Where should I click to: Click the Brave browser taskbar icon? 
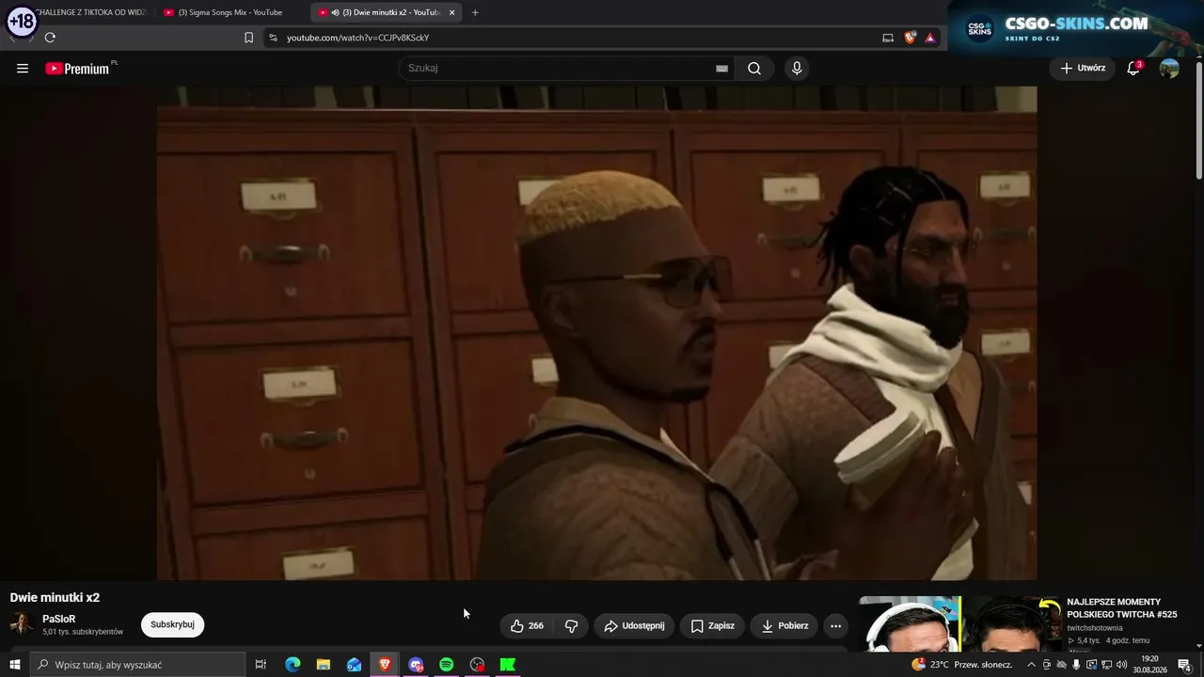click(385, 665)
